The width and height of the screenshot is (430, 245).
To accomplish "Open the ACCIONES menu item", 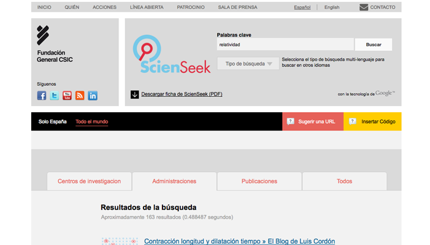I will pos(104,7).
